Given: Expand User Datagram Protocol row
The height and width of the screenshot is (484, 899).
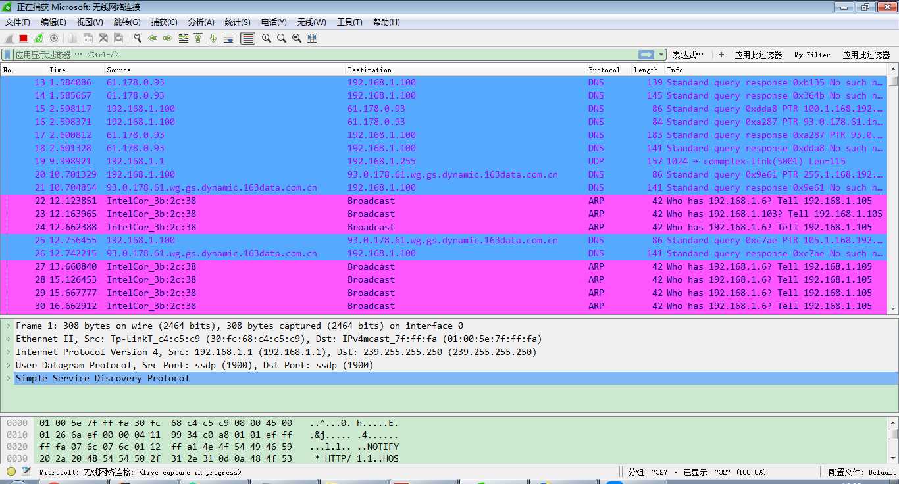Looking at the screenshot, I should click(9, 365).
